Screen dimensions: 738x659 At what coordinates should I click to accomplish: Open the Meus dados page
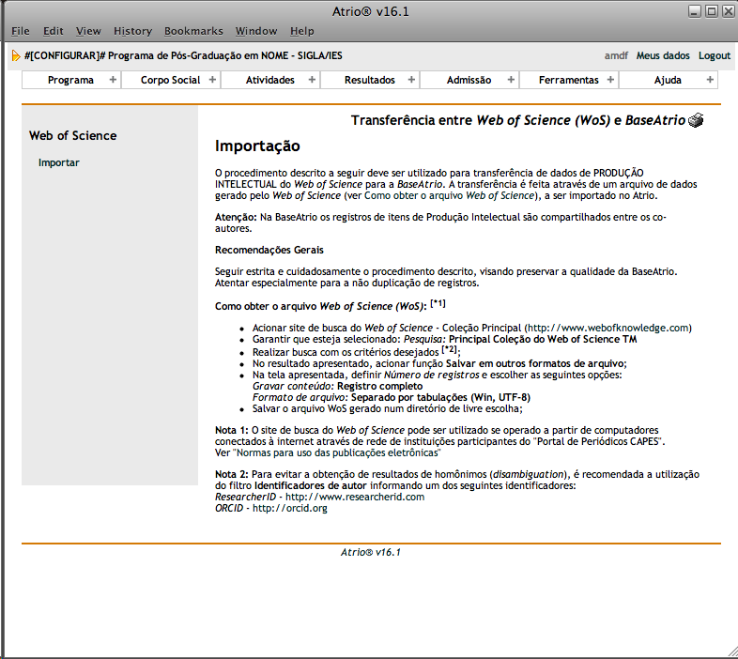click(663, 56)
